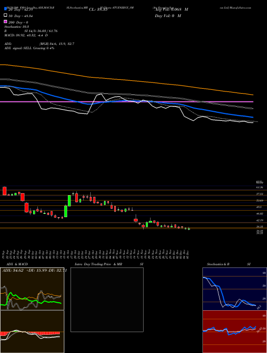Click the first red candle at 19 Sep
The height and width of the screenshot is (353, 267).
(x=4, y=191)
